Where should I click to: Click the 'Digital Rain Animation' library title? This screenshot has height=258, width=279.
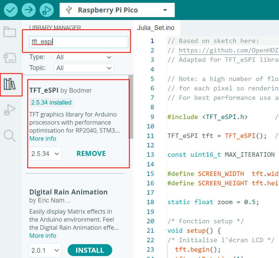click(x=68, y=192)
